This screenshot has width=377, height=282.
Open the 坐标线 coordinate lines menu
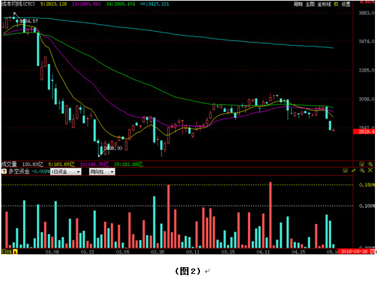click(324, 4)
